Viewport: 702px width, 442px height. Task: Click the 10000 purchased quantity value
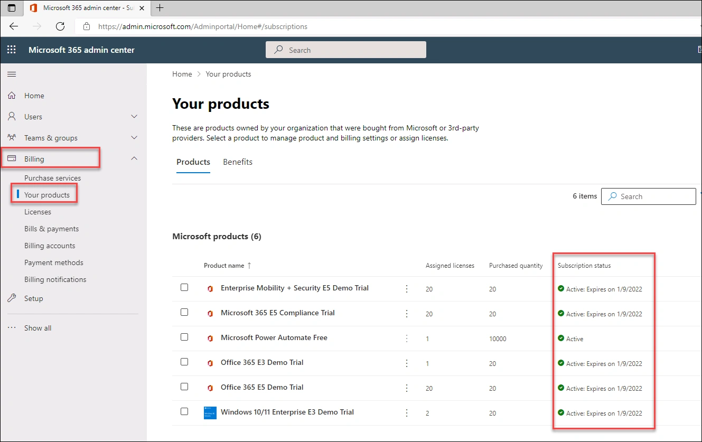pos(498,339)
